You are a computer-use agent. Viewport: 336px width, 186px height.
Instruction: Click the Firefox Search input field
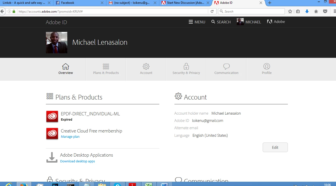251,11
